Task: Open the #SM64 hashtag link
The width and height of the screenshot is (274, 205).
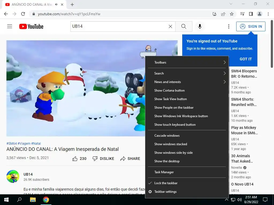Action: coord(12,143)
